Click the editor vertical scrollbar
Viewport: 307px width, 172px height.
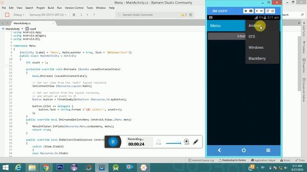[299, 64]
